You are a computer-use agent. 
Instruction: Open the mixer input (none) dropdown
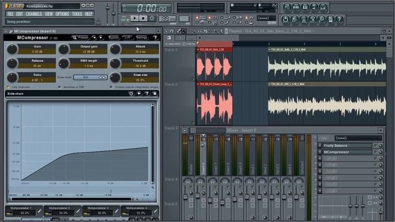358,138
